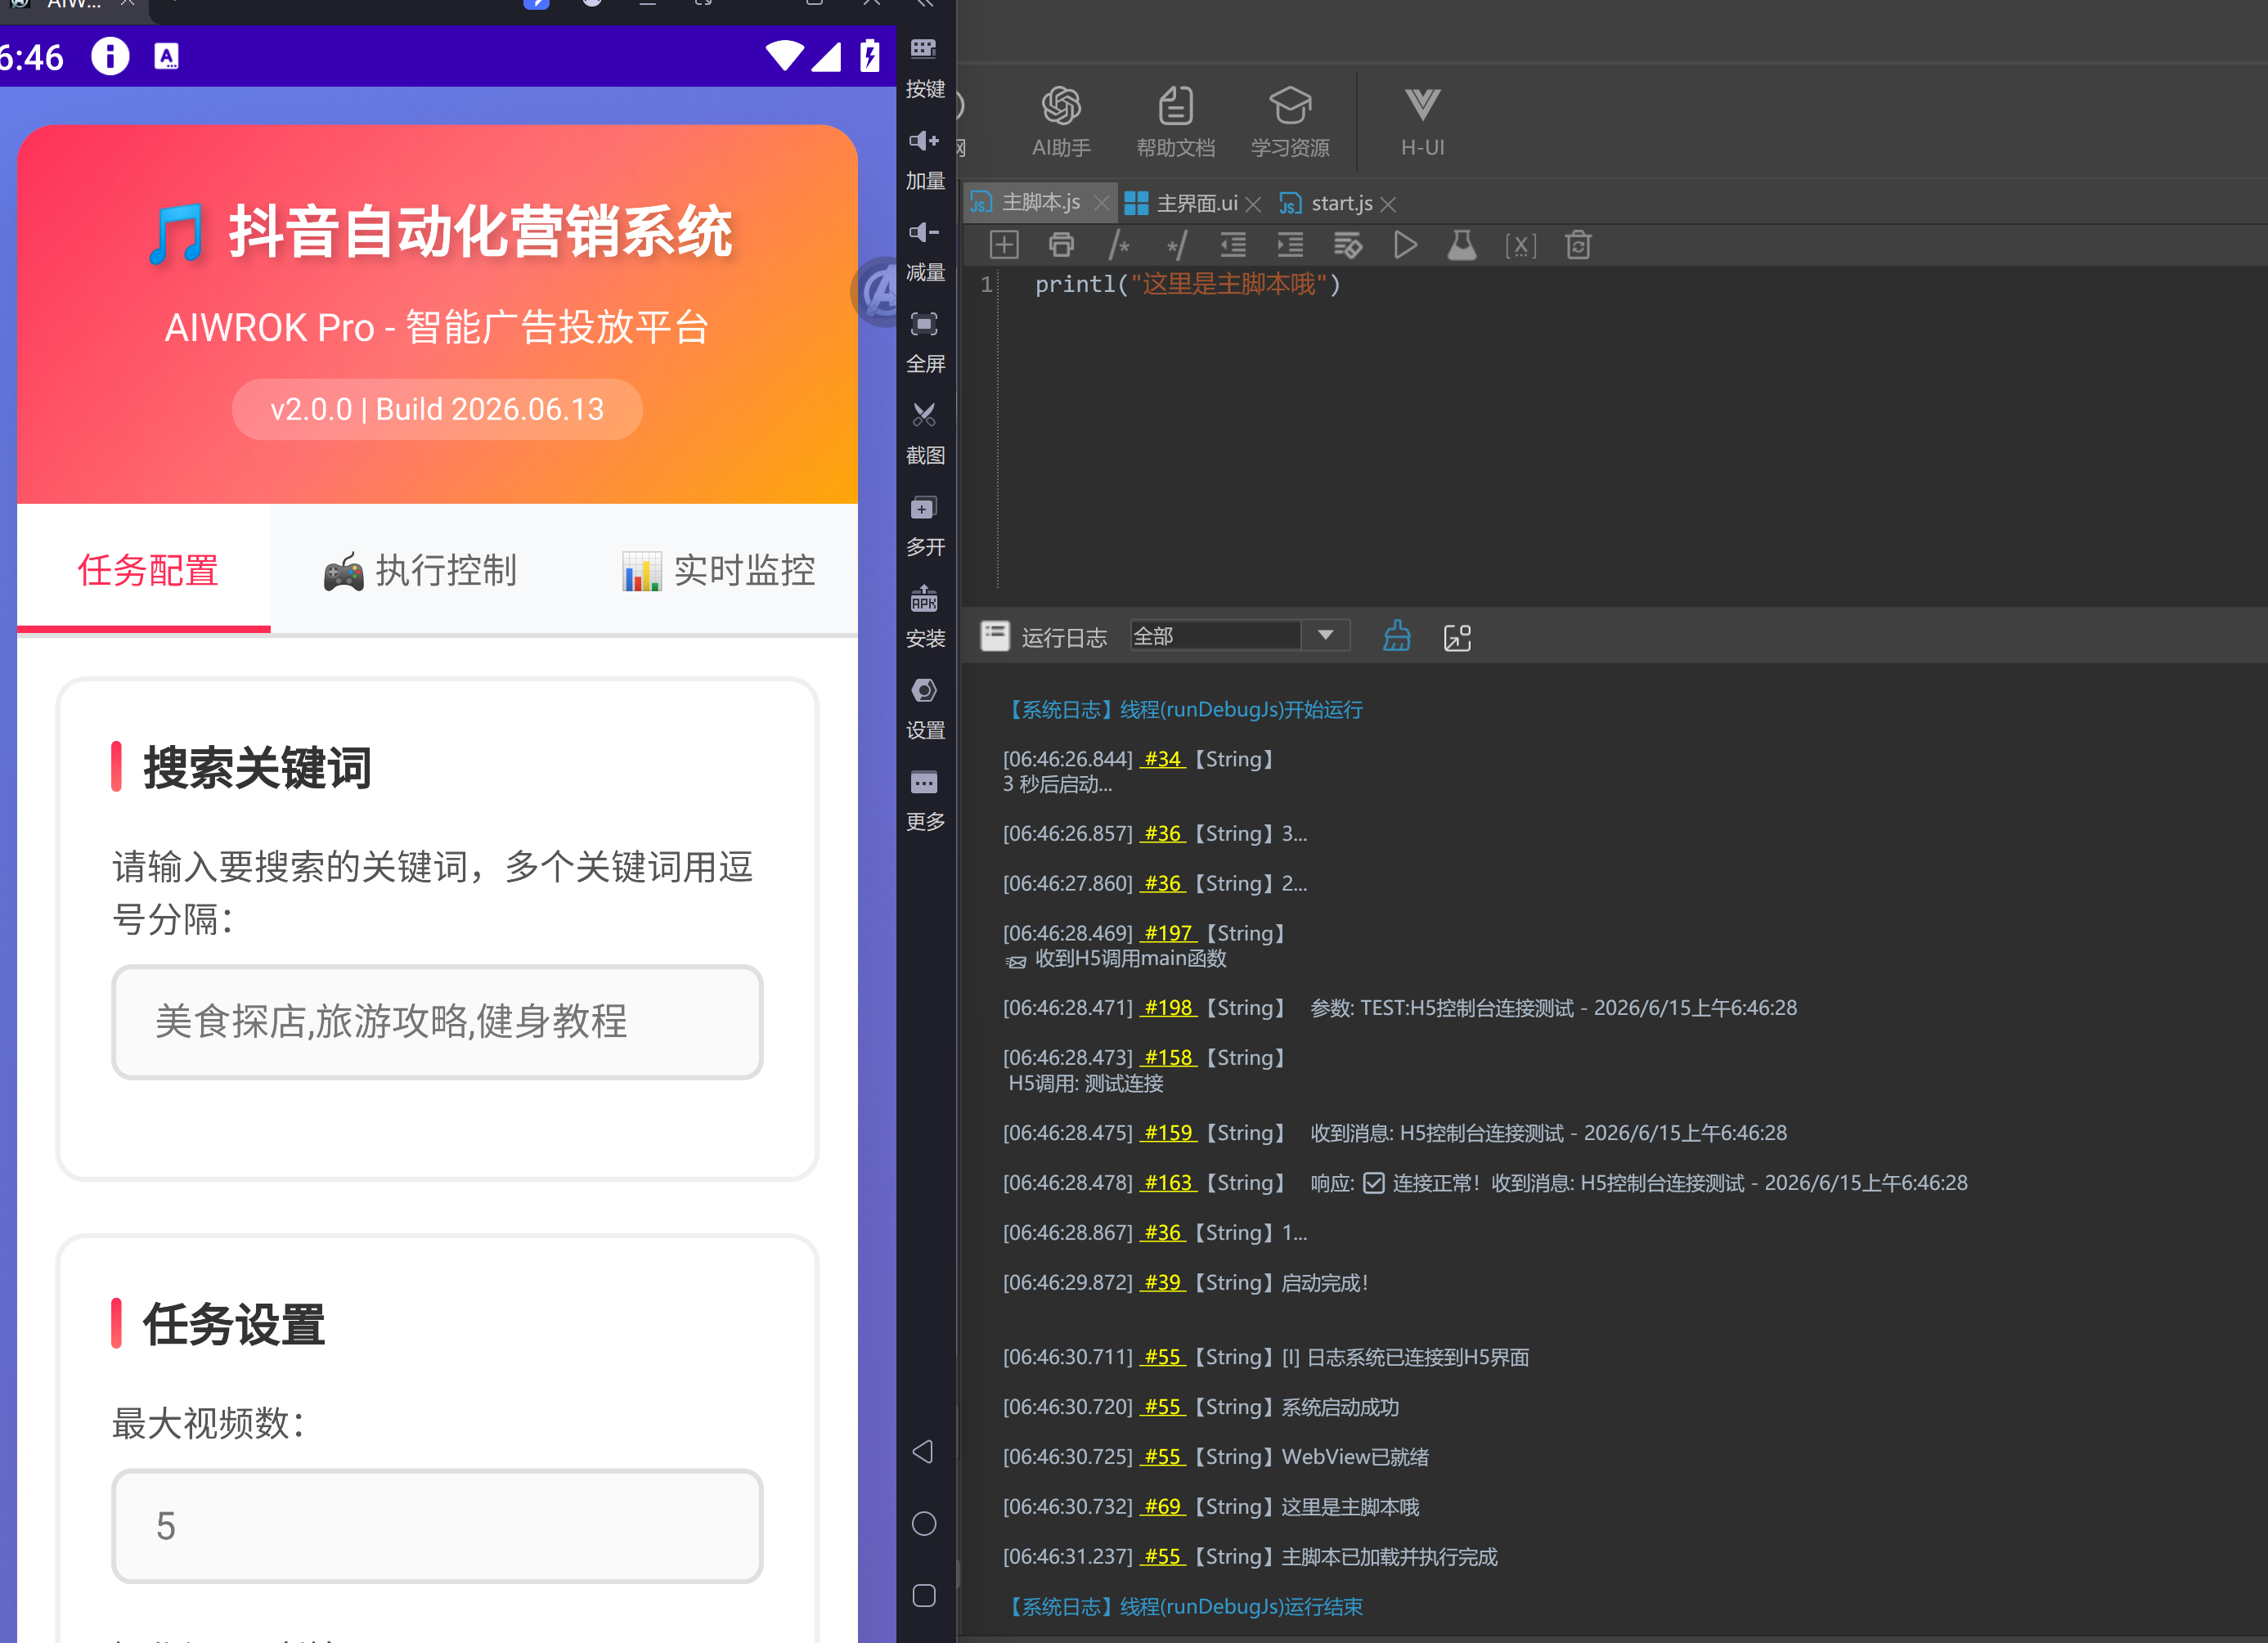2268x1643 pixels.
Task: Tap the Android recents square button
Action: pyautogui.click(x=923, y=1595)
